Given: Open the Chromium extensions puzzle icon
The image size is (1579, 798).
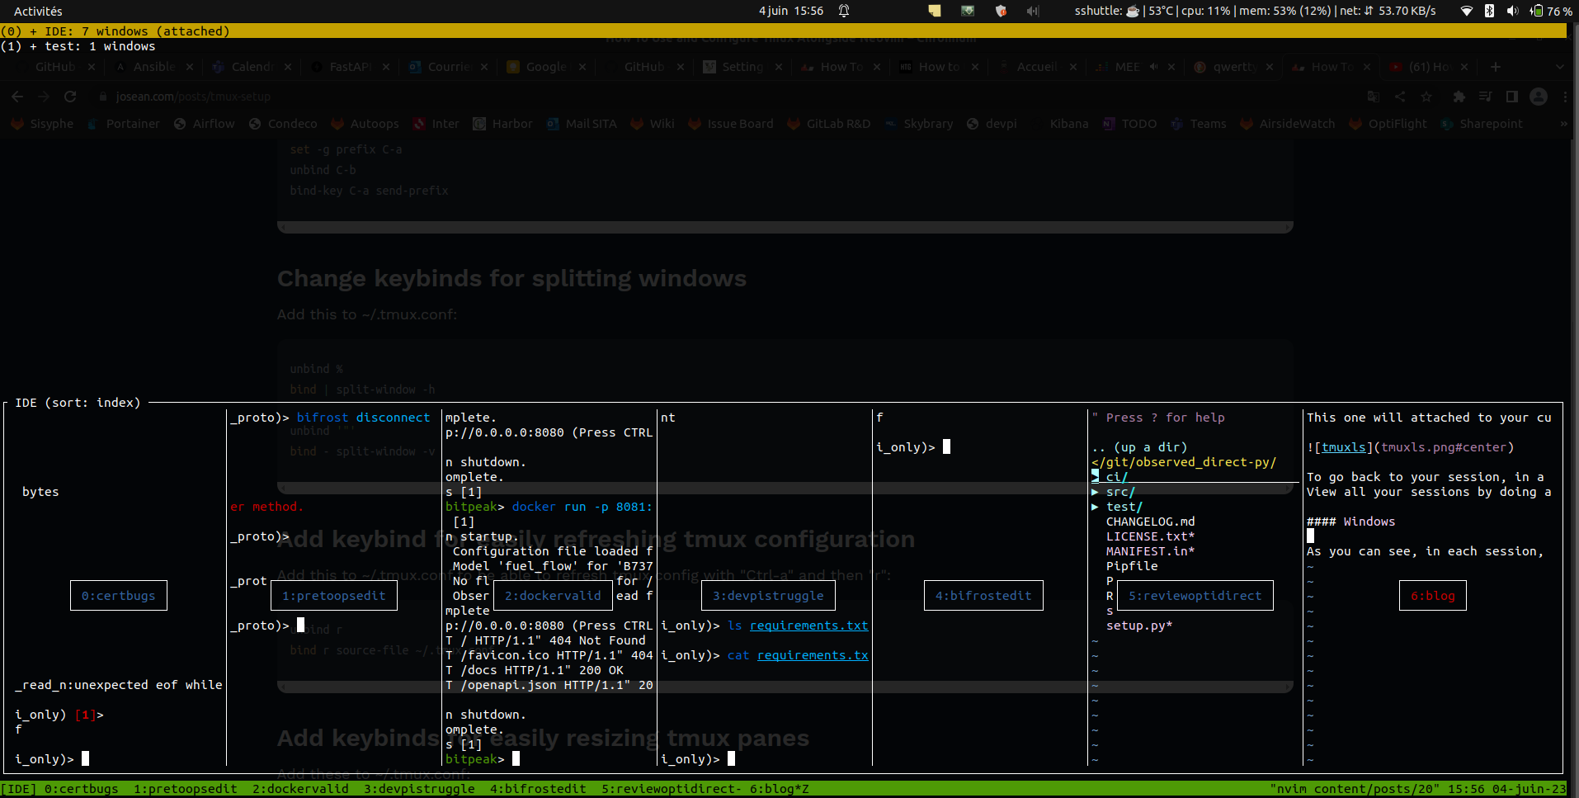Looking at the screenshot, I should (1459, 97).
